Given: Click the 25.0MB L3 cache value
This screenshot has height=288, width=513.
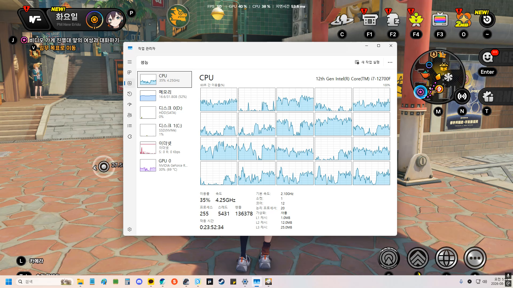Looking at the screenshot, I should tap(286, 227).
